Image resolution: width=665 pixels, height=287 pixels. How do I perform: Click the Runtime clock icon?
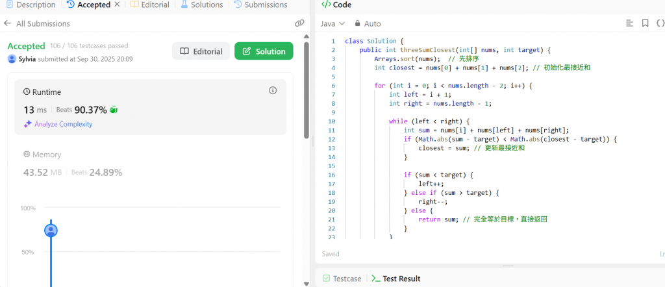(27, 92)
